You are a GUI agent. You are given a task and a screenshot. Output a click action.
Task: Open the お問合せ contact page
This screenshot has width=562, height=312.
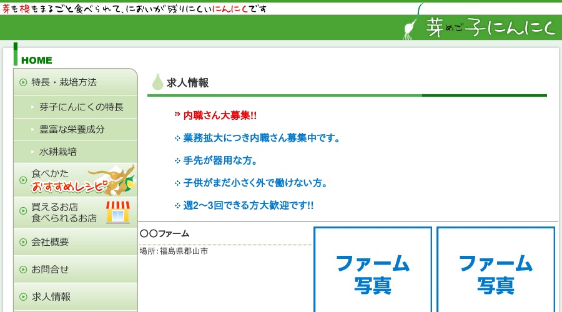(50, 270)
